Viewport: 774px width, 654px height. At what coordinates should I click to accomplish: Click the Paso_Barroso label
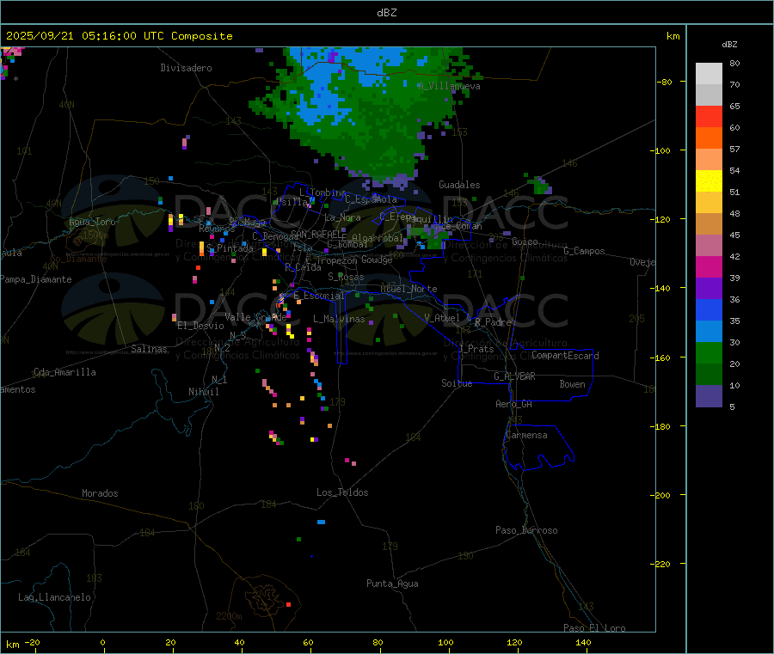pyautogui.click(x=526, y=530)
